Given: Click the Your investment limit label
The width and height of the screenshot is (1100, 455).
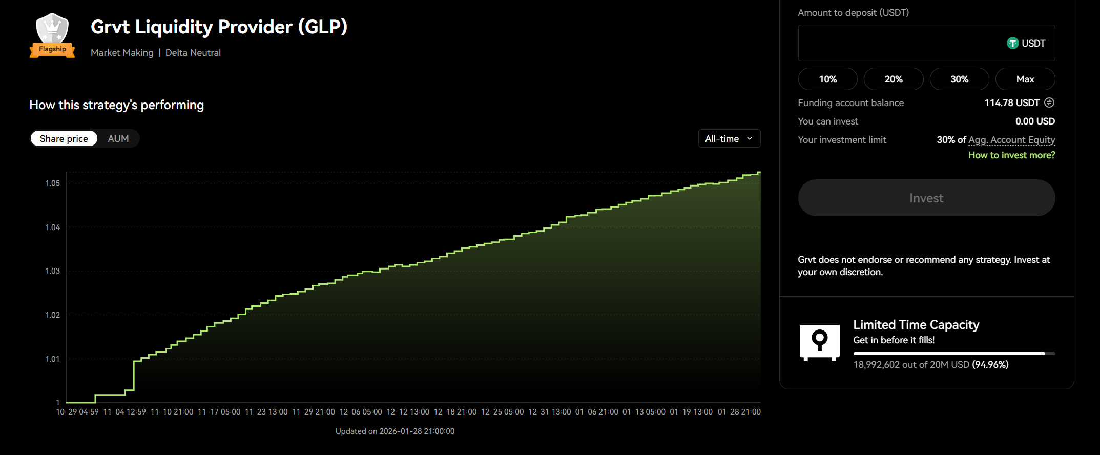Looking at the screenshot, I should pos(842,140).
